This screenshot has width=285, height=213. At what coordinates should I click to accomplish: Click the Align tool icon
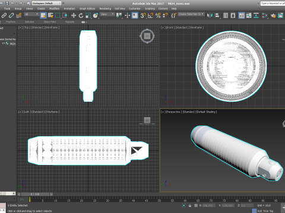pos(217,15)
